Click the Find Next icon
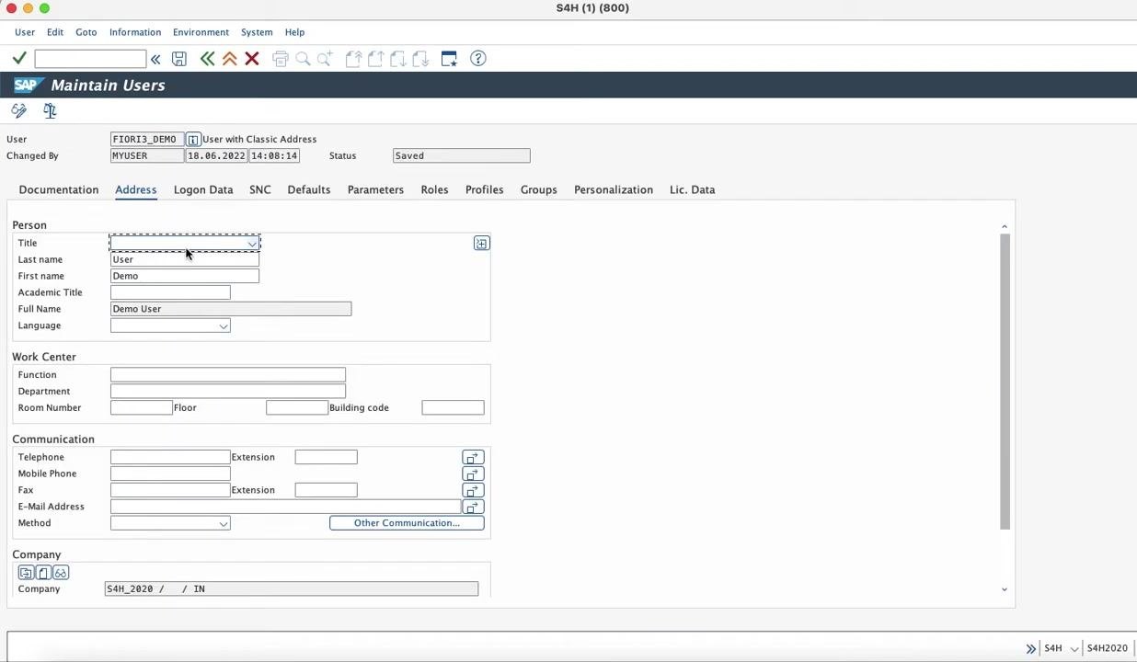 (x=325, y=59)
